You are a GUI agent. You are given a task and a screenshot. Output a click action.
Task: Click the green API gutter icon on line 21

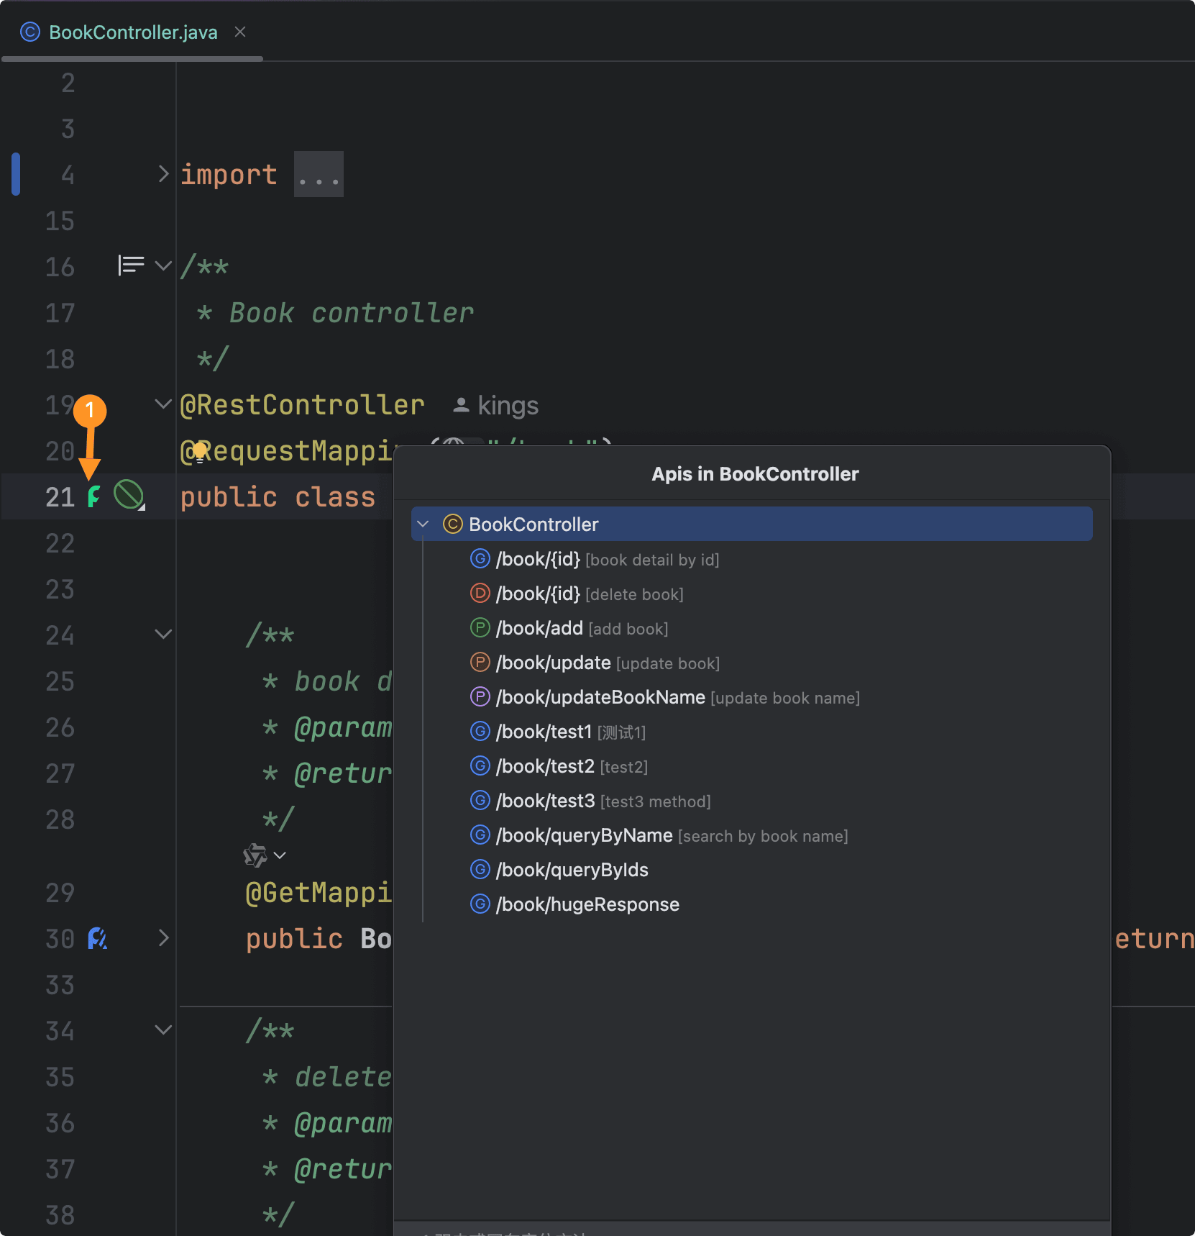[x=93, y=496]
